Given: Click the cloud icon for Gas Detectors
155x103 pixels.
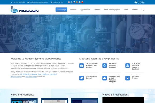Looking at the screenshot, I should pyautogui.click(x=104, y=78).
